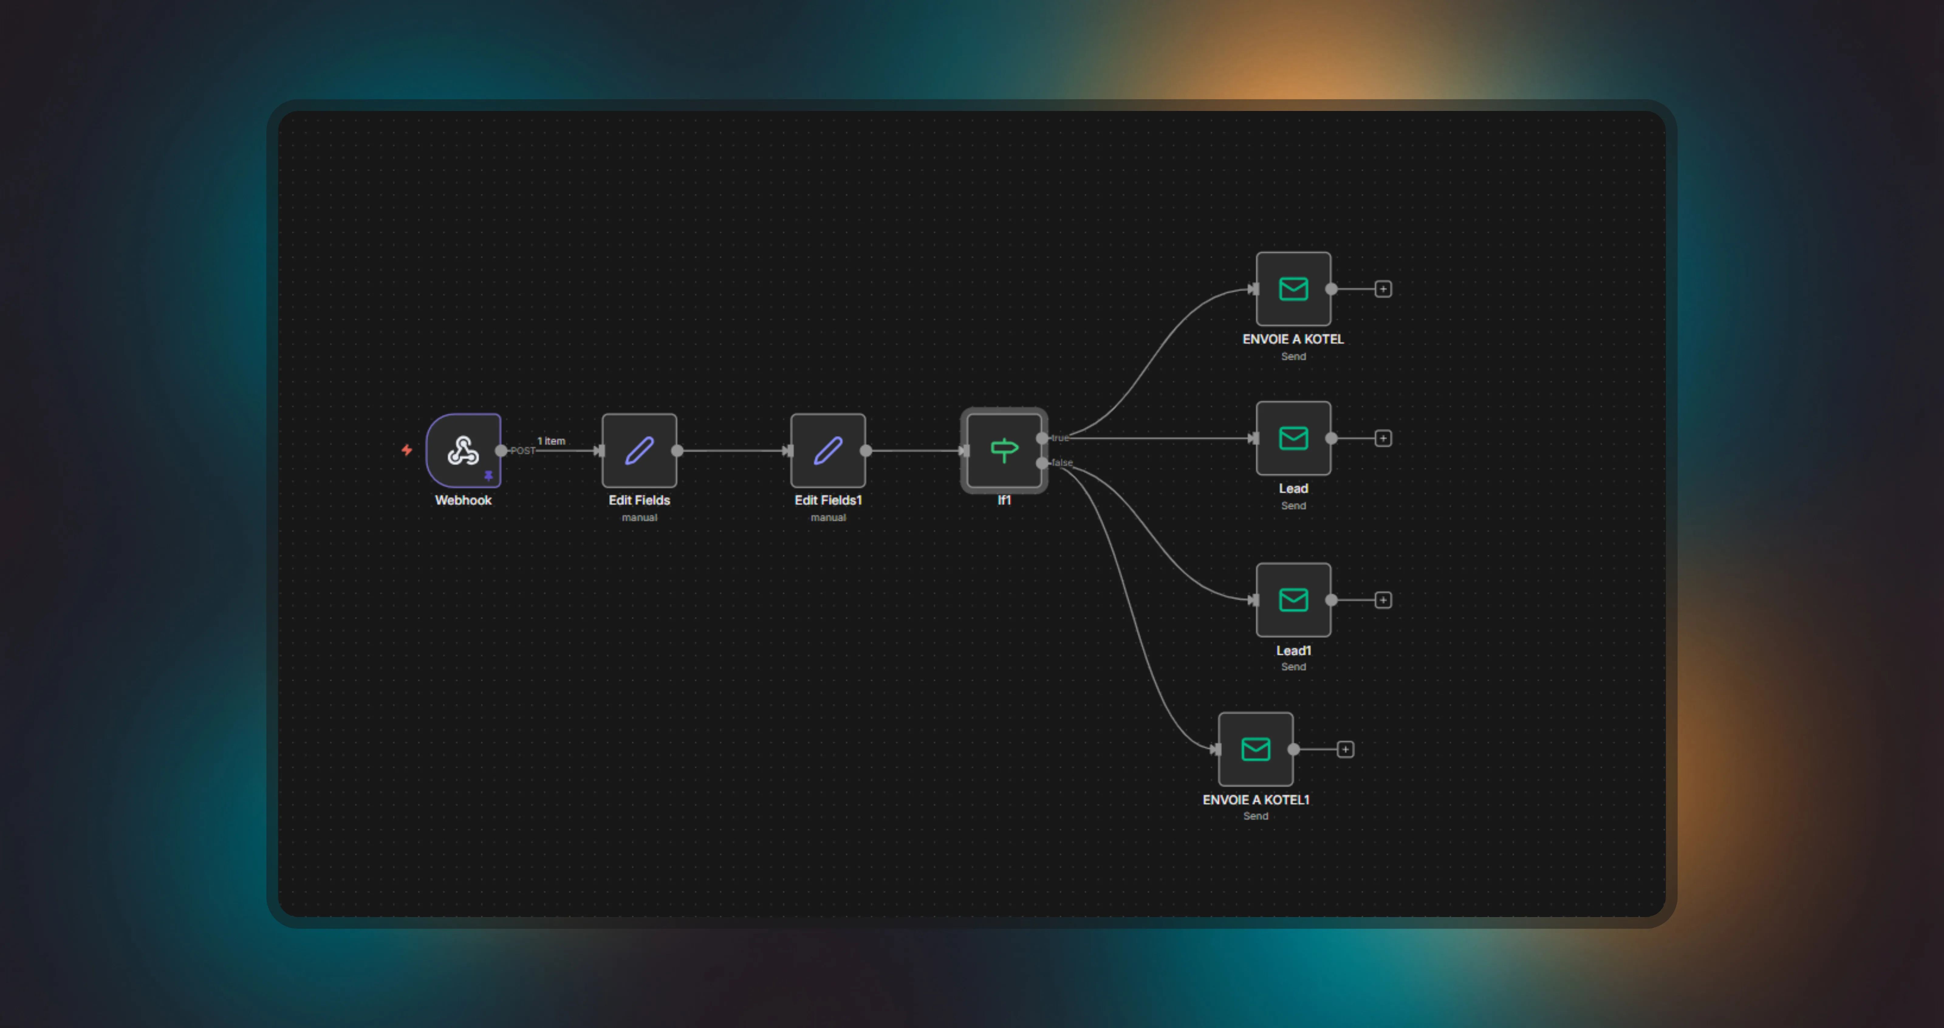This screenshot has height=1028, width=1944.
Task: Add a node after ENVOIE A KOTEL1
Action: coord(1346,749)
